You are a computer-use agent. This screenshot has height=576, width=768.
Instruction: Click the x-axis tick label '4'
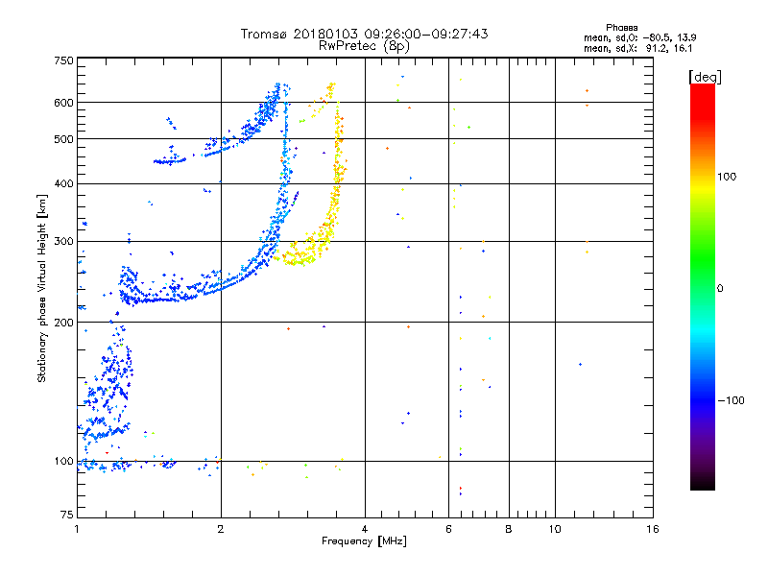click(365, 529)
